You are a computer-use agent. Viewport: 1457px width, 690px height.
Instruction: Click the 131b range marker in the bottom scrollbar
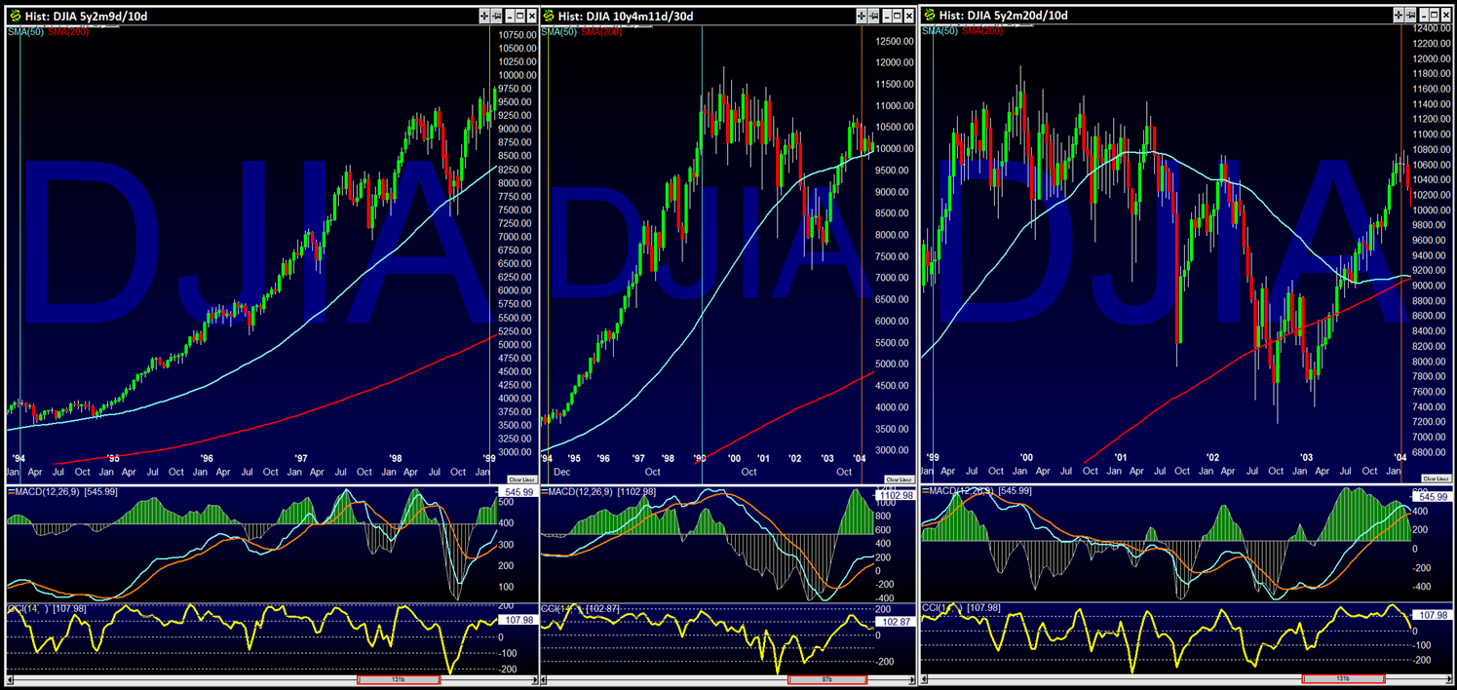(400, 678)
